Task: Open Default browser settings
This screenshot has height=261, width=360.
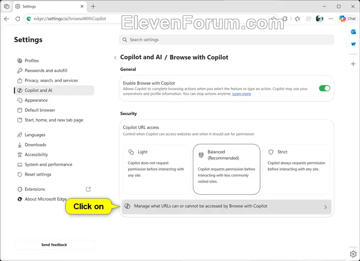Action: tap(40, 110)
